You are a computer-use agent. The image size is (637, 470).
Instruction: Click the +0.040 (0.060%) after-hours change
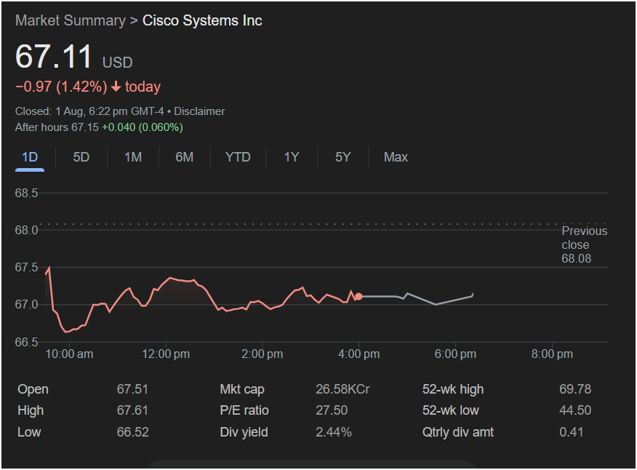point(143,127)
